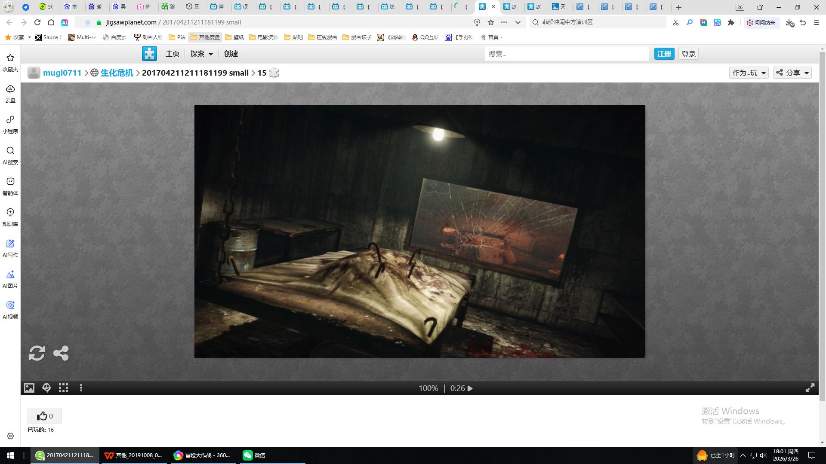Focus the site 搜索 input field

(566, 54)
